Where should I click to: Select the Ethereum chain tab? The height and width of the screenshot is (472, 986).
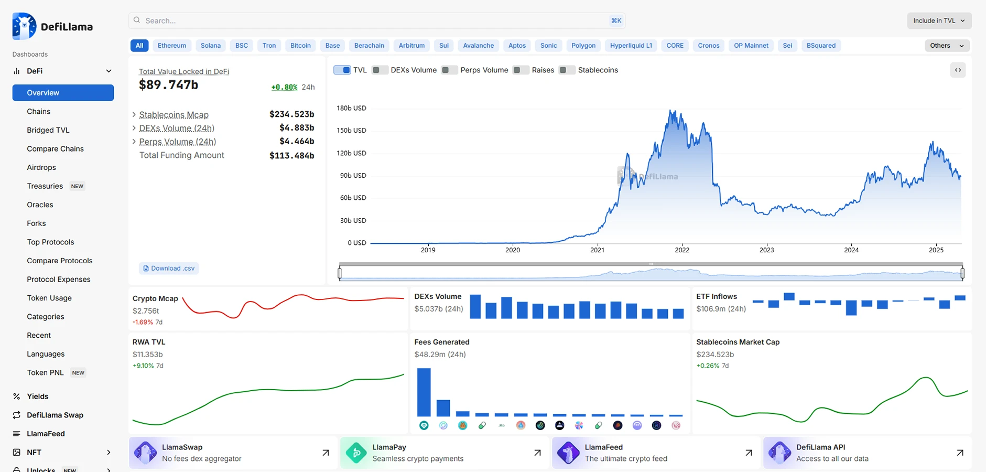coord(172,46)
